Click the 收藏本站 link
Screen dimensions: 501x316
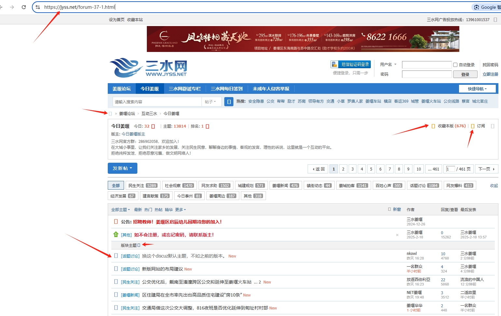point(135,20)
